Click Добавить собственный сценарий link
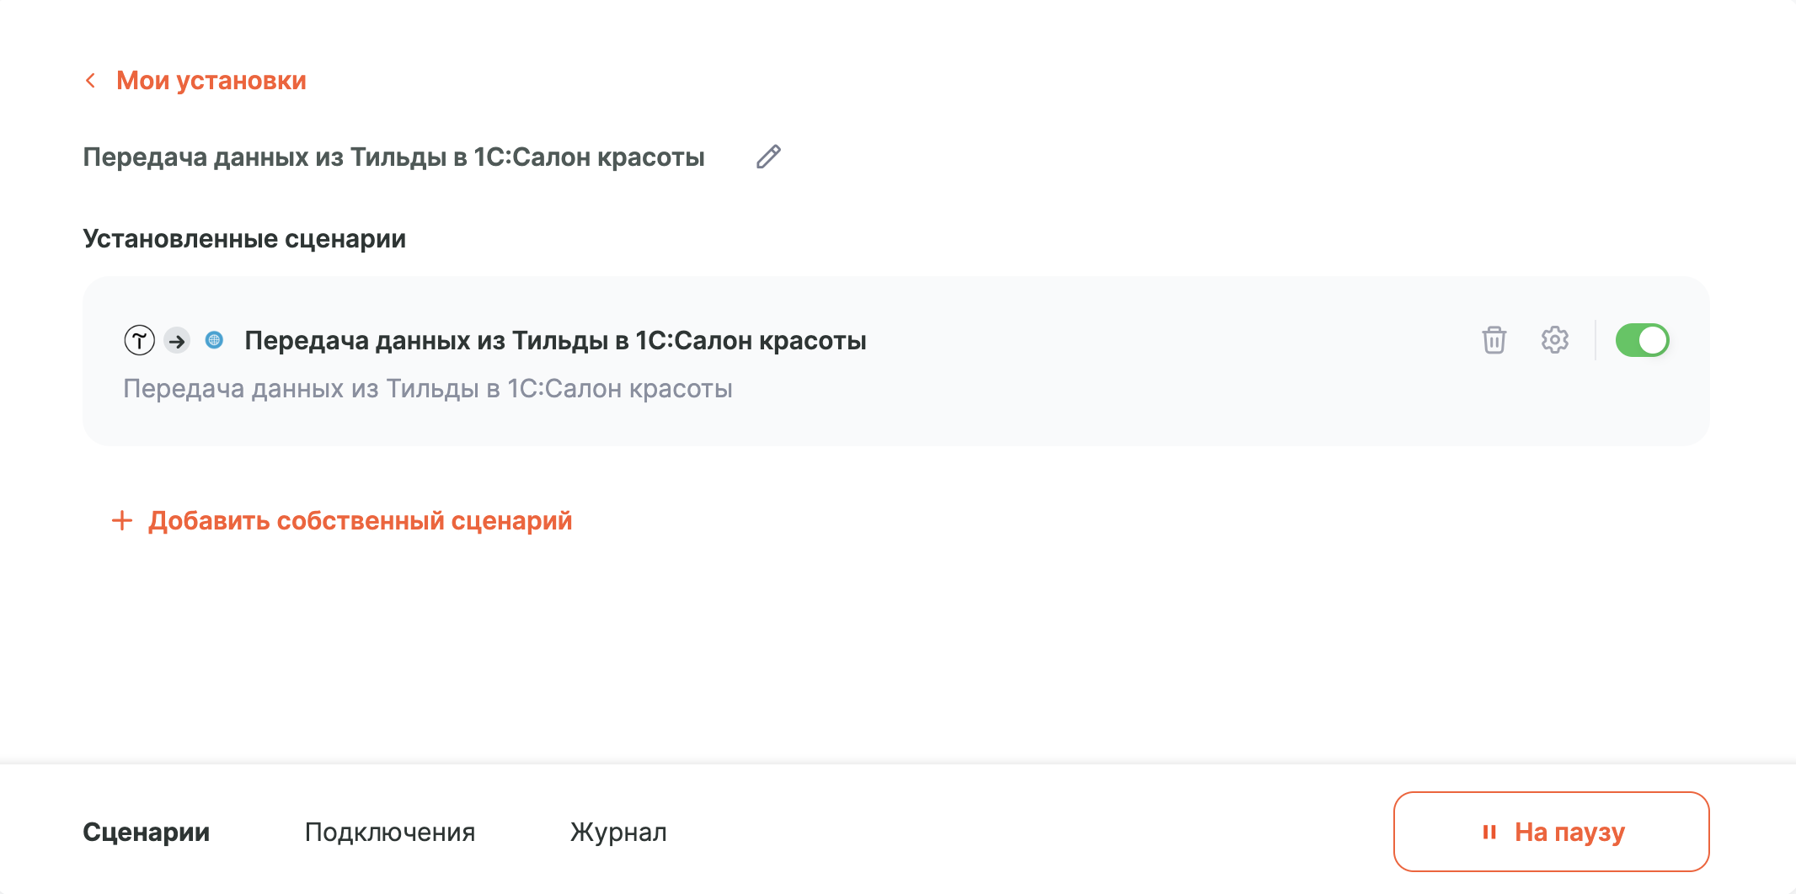The image size is (1796, 894). (360, 520)
